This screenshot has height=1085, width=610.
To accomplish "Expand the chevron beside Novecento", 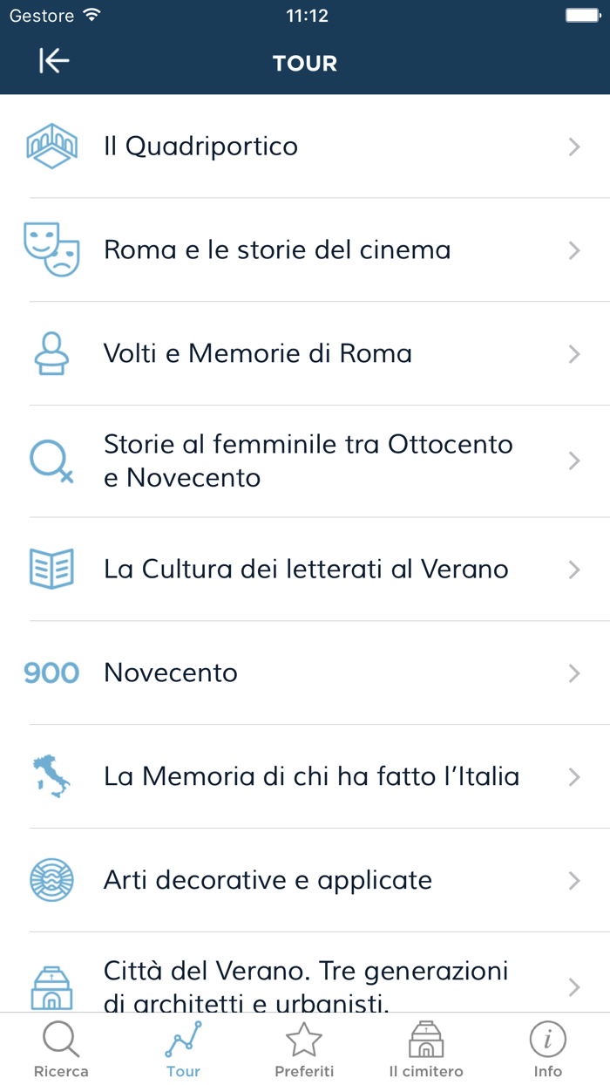I will pyautogui.click(x=575, y=672).
